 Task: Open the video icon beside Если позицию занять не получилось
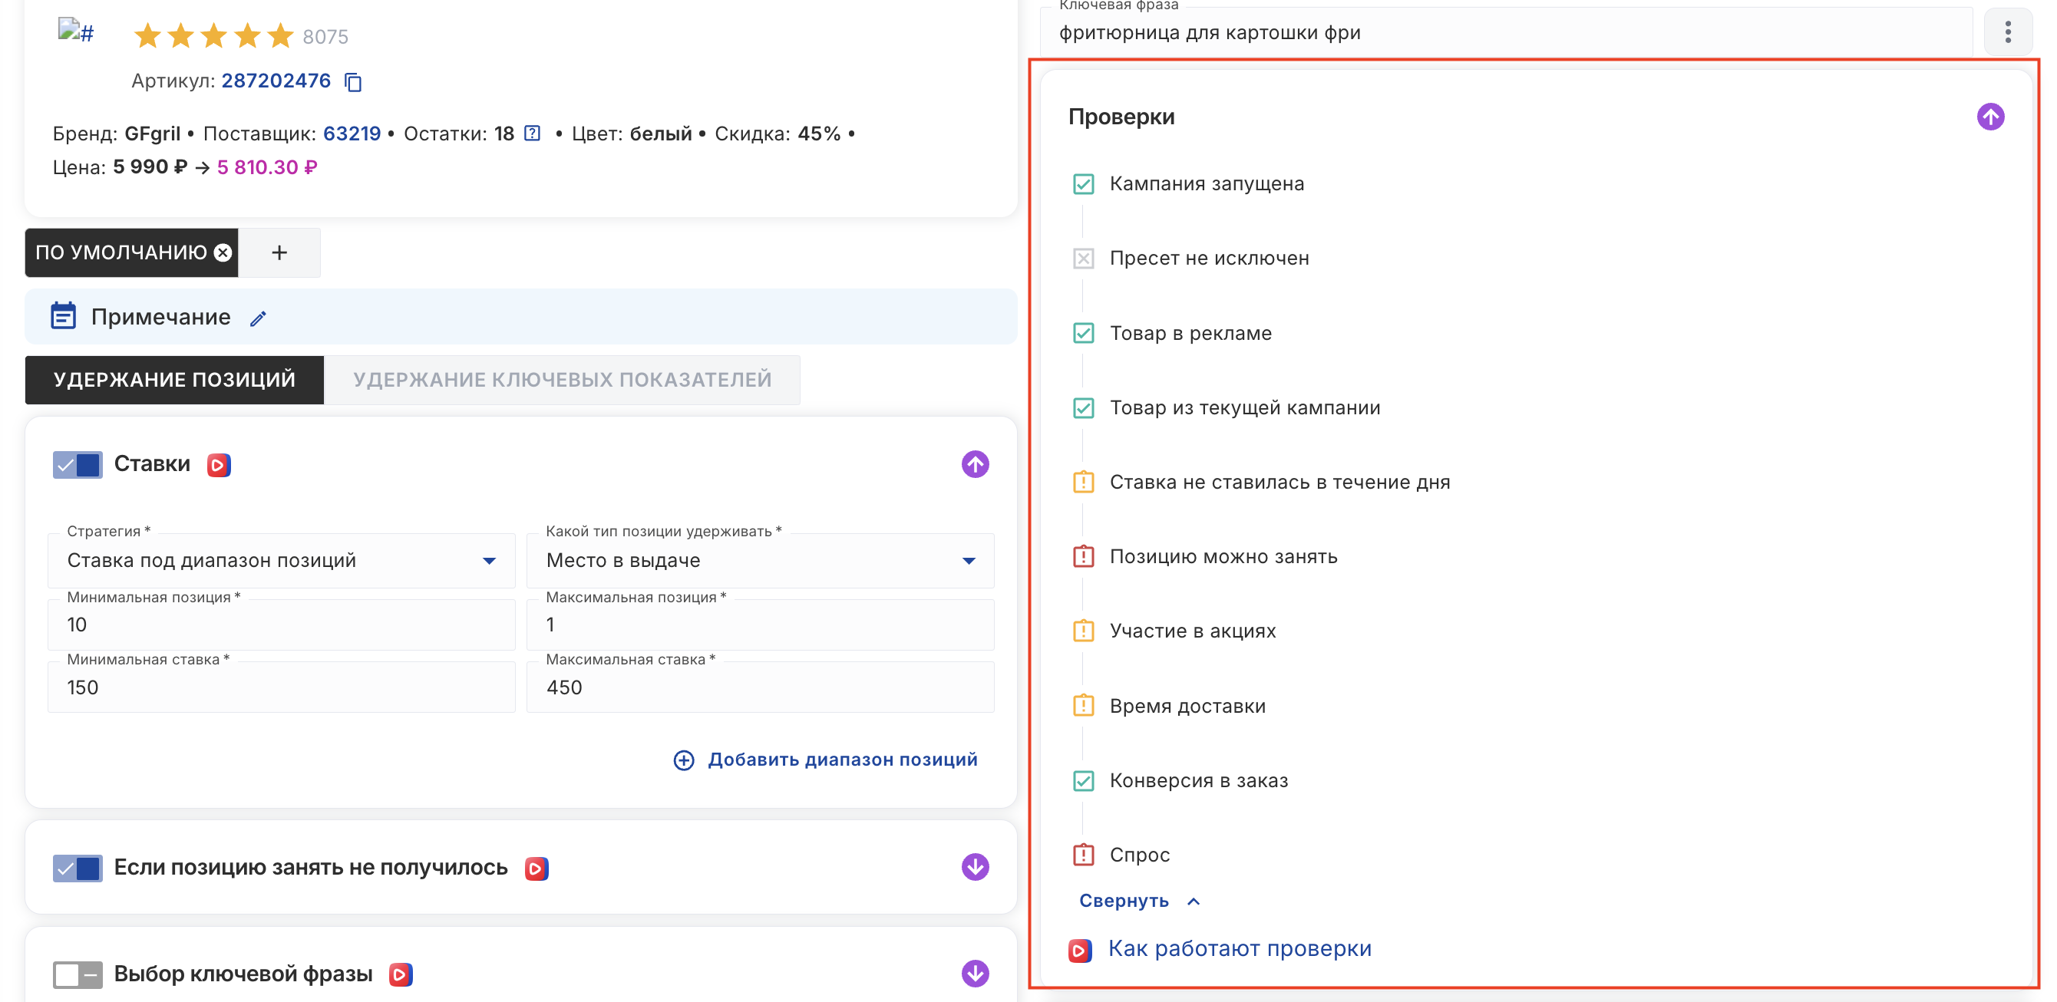click(x=537, y=868)
